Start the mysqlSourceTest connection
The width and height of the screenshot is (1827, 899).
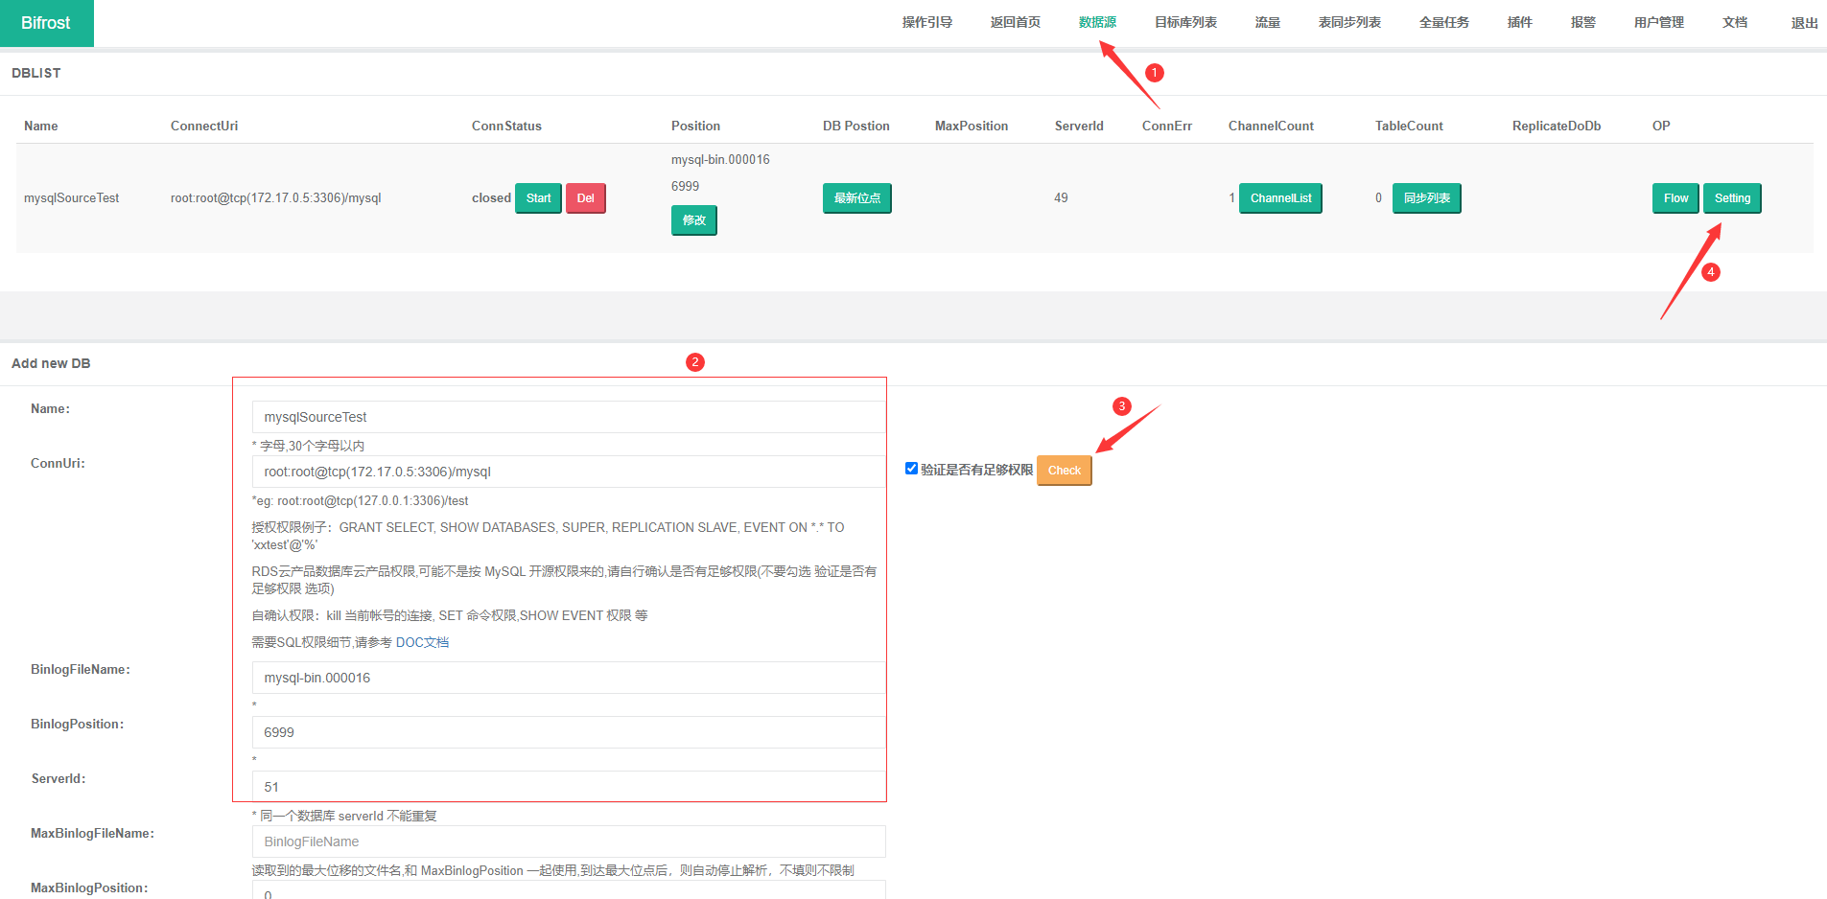click(538, 198)
